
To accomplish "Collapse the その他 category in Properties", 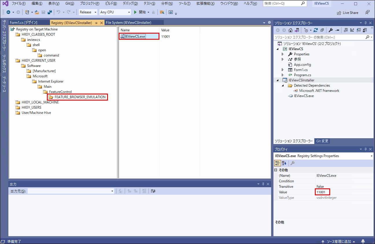I will (x=276, y=170).
